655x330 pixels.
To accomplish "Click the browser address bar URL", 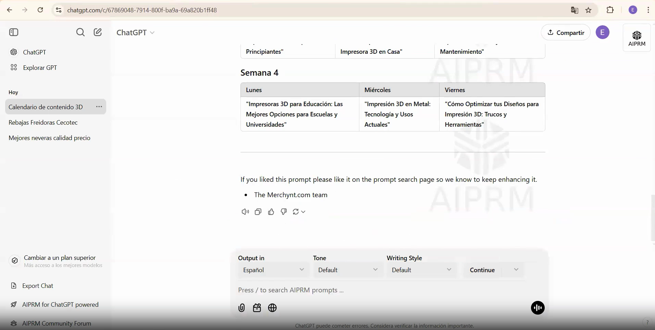I will click(142, 10).
